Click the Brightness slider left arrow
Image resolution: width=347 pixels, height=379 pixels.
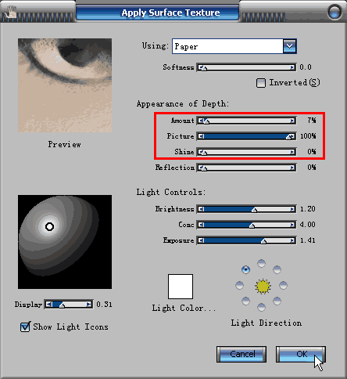tap(201, 209)
